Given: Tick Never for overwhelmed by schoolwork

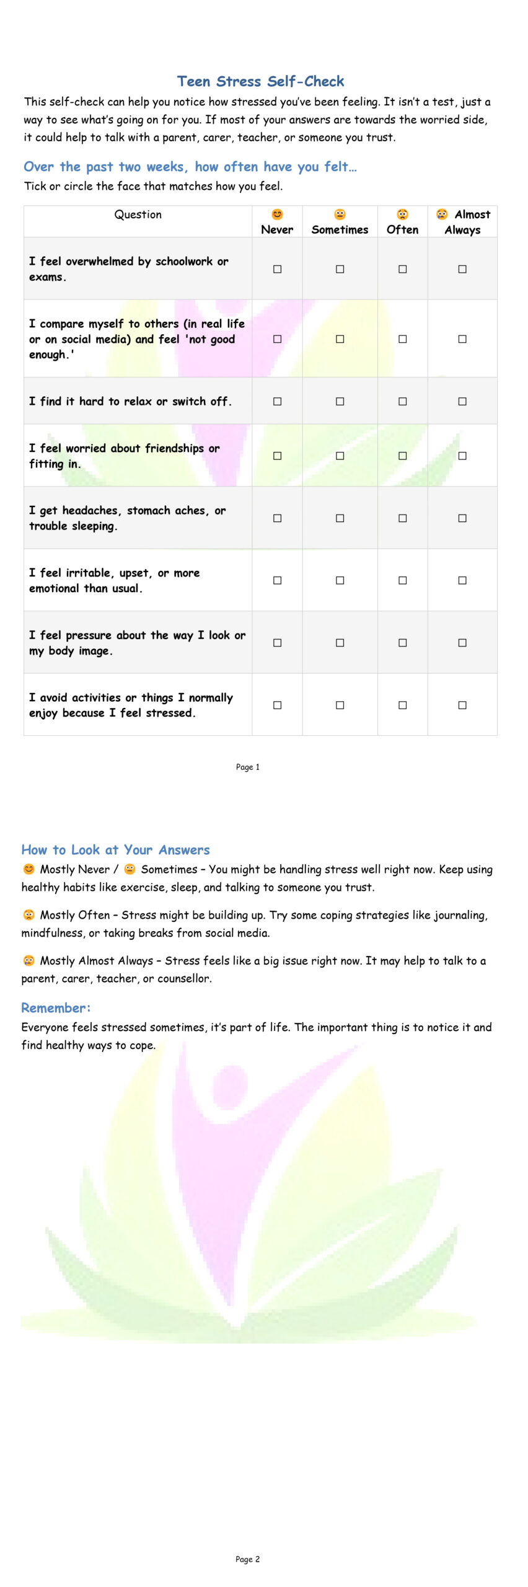Looking at the screenshot, I should [x=277, y=269].
